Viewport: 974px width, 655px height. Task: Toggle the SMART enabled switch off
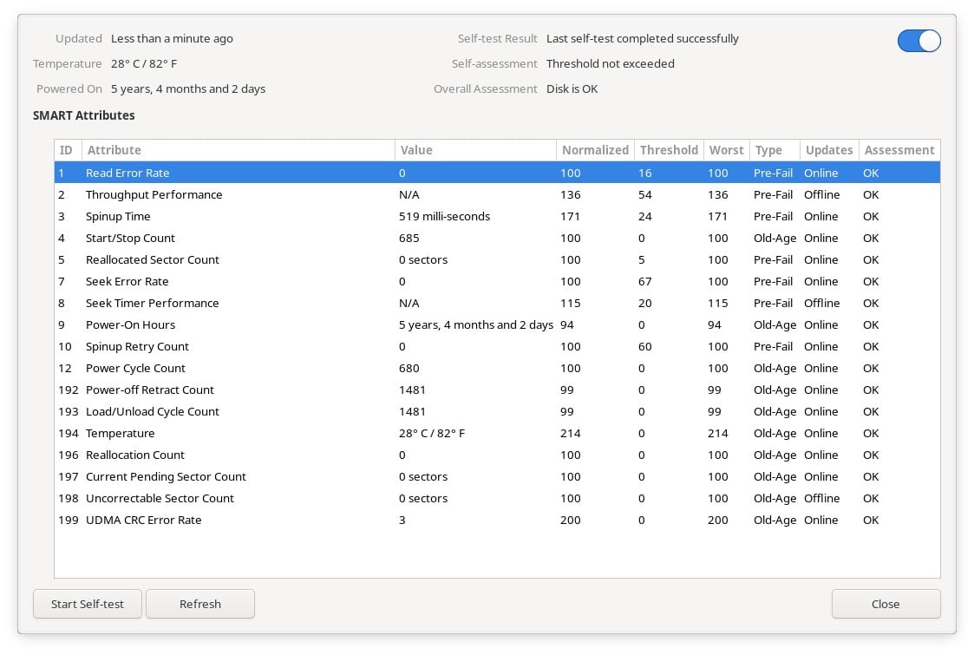[918, 42]
